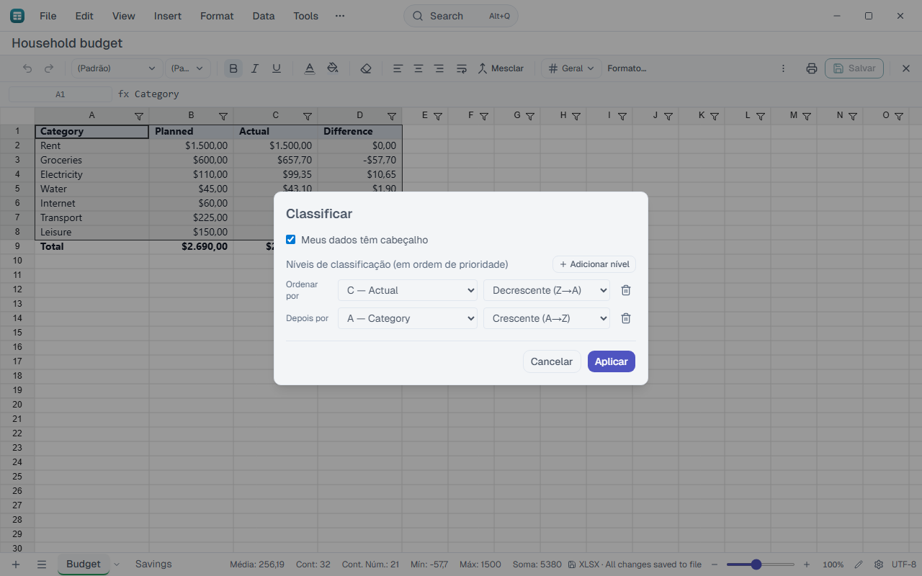Open column C filter icon
922x576 pixels.
(308, 116)
